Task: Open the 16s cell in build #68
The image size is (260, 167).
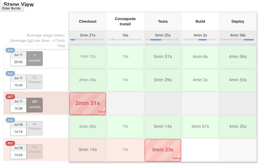Action: tap(125, 80)
